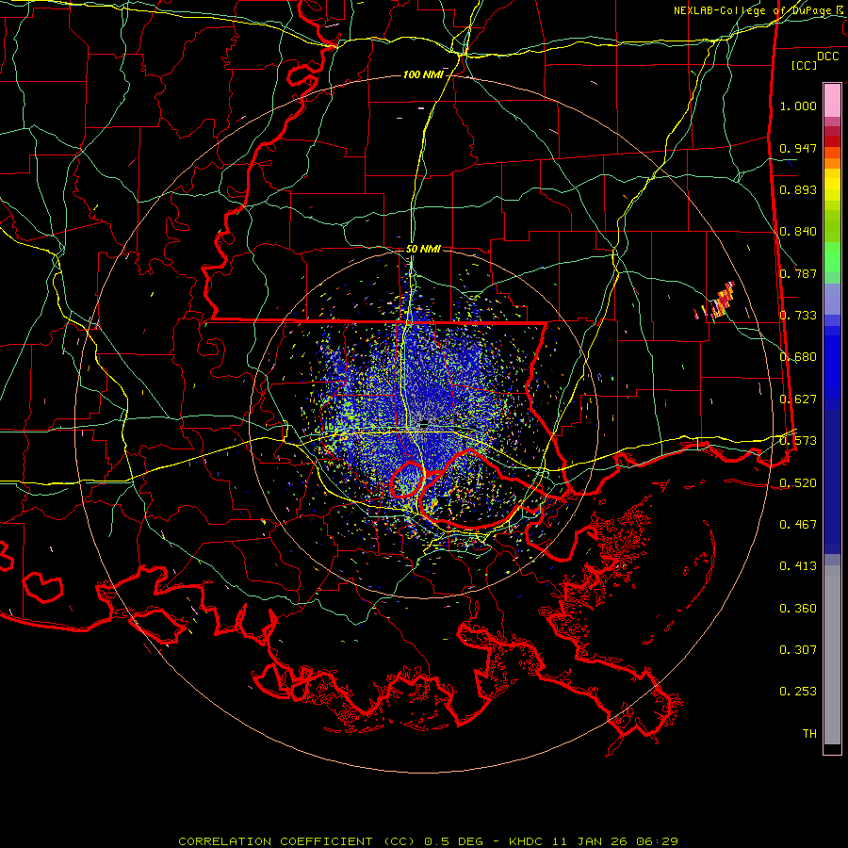Click the isolated red-pink echo east of radar

coord(723,300)
